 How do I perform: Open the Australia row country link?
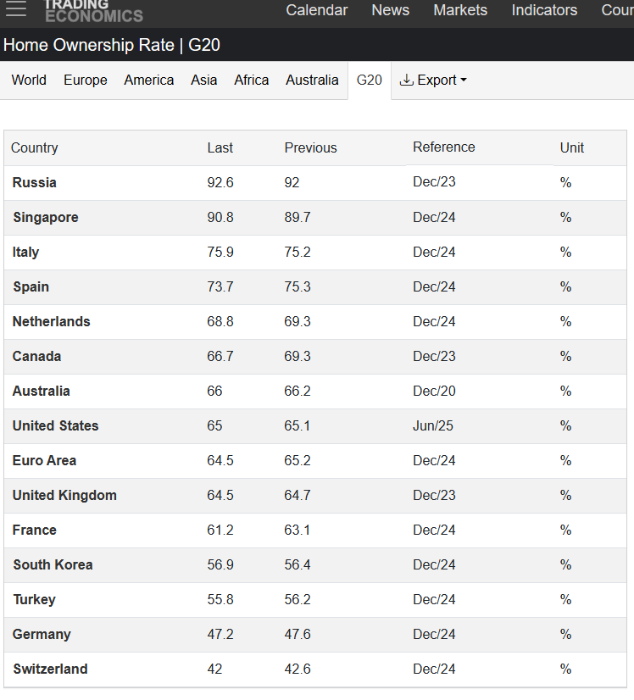[41, 391]
